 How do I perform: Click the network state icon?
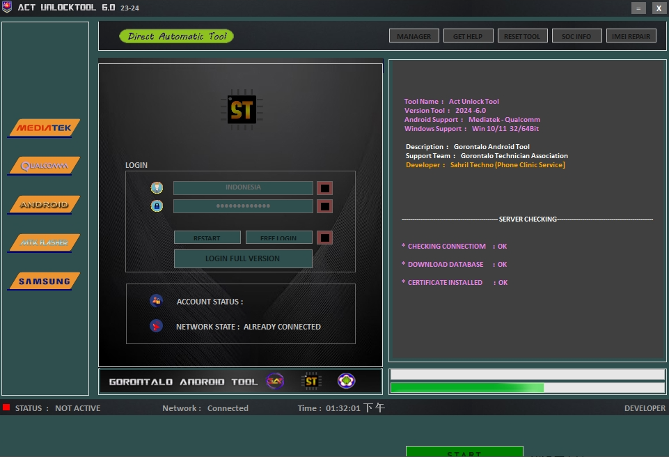tap(156, 326)
